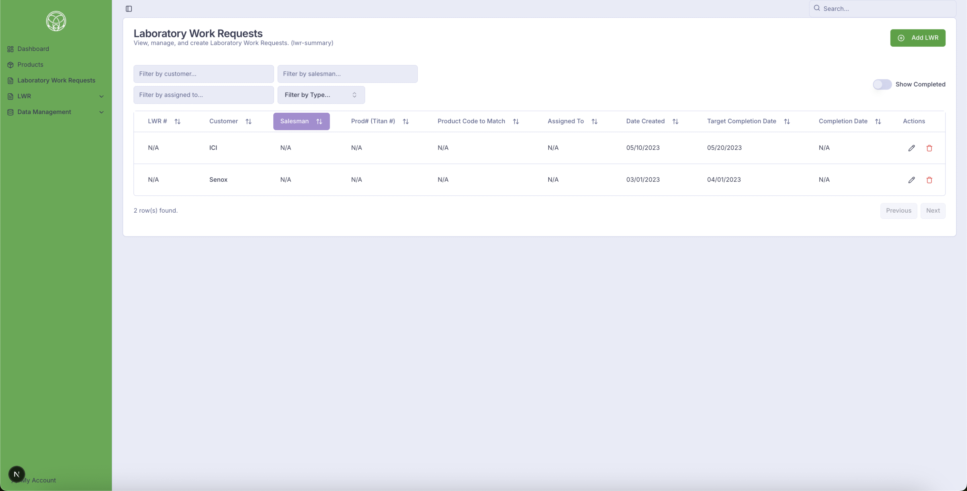Image resolution: width=967 pixels, height=491 pixels.
Task: Click the sidebar collapse panel icon
Action: [129, 9]
